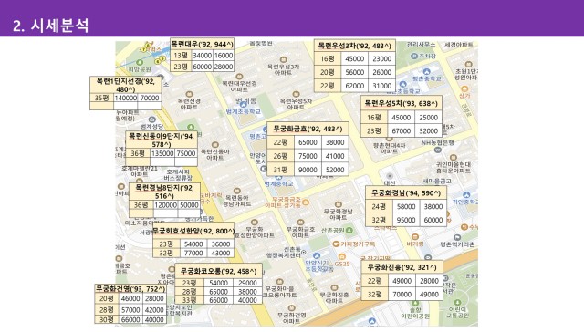Select the 목련경남8단지 table header

point(164,192)
